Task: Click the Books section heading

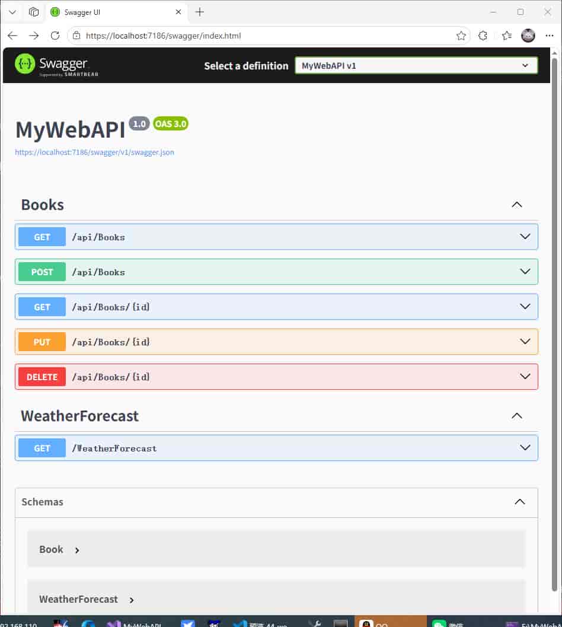Action: (x=42, y=205)
